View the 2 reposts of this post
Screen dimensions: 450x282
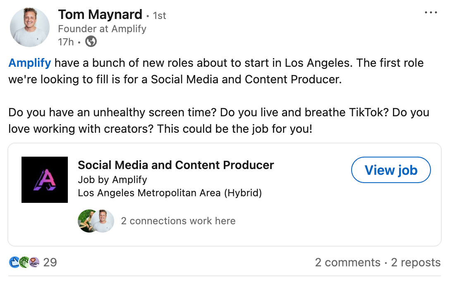pos(416,262)
